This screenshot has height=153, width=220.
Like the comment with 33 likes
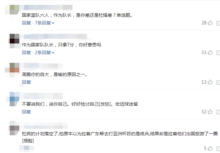click(x=210, y=53)
